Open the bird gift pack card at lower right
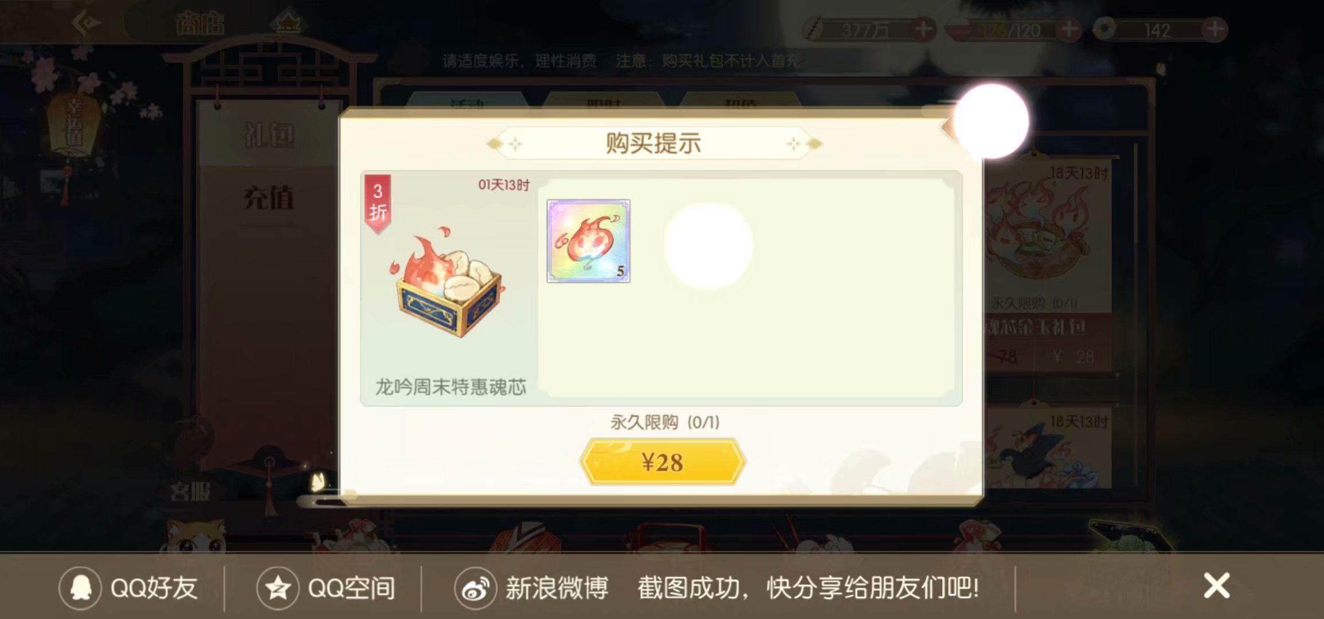 pyautogui.click(x=1048, y=447)
